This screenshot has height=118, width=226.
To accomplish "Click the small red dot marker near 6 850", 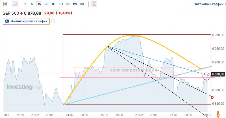I will click(212, 97).
